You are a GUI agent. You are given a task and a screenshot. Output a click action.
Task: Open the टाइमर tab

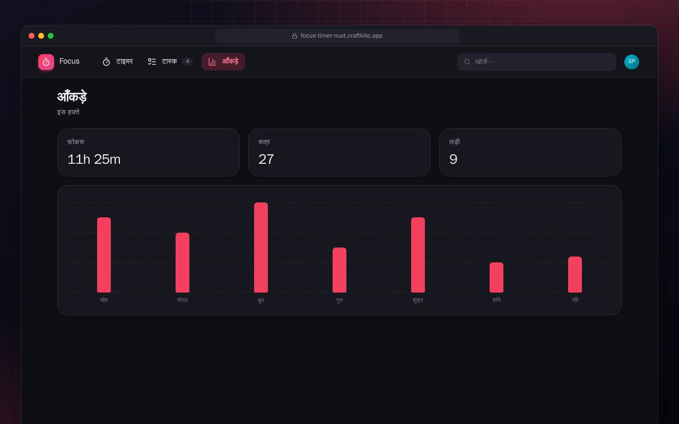[x=118, y=61]
